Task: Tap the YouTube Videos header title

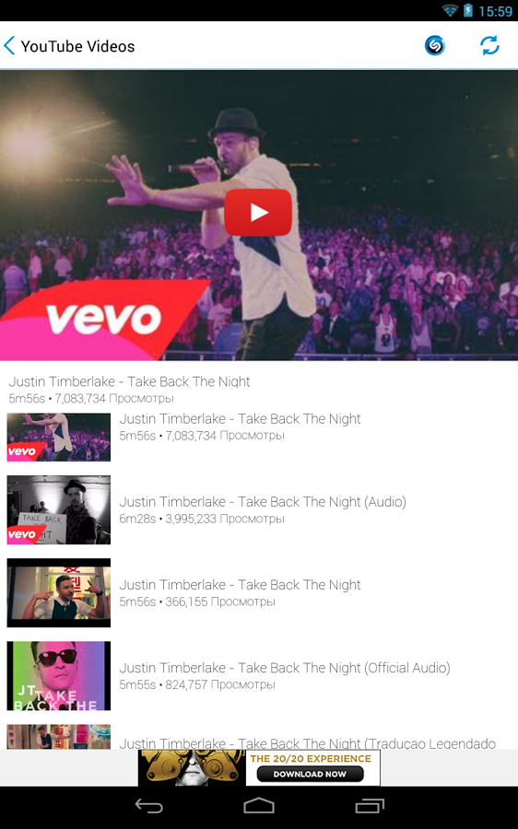Action: (77, 47)
